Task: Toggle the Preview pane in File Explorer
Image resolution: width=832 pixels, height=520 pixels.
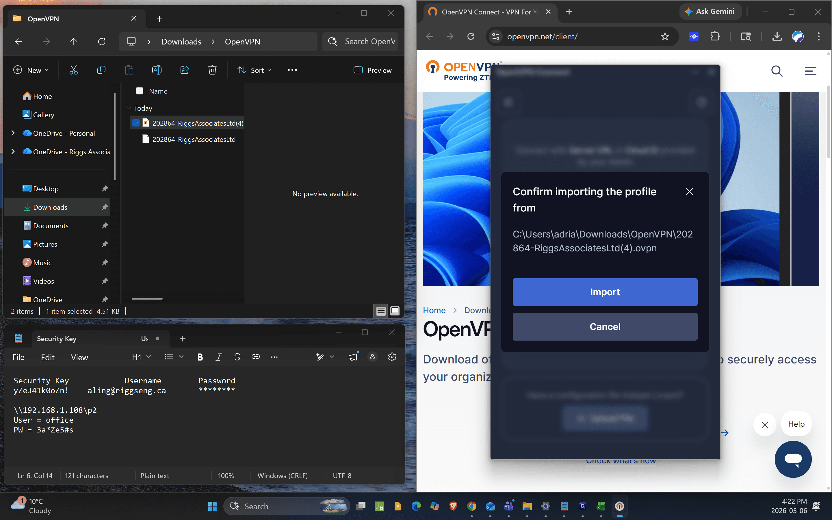Action: (x=373, y=70)
